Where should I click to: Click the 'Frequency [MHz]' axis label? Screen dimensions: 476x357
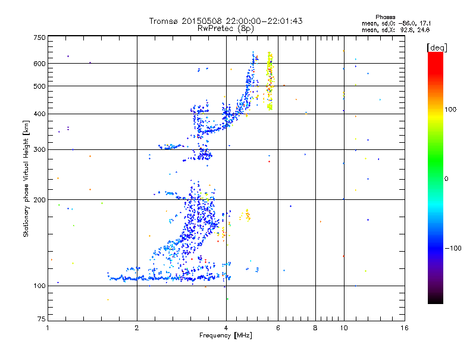tap(226, 335)
